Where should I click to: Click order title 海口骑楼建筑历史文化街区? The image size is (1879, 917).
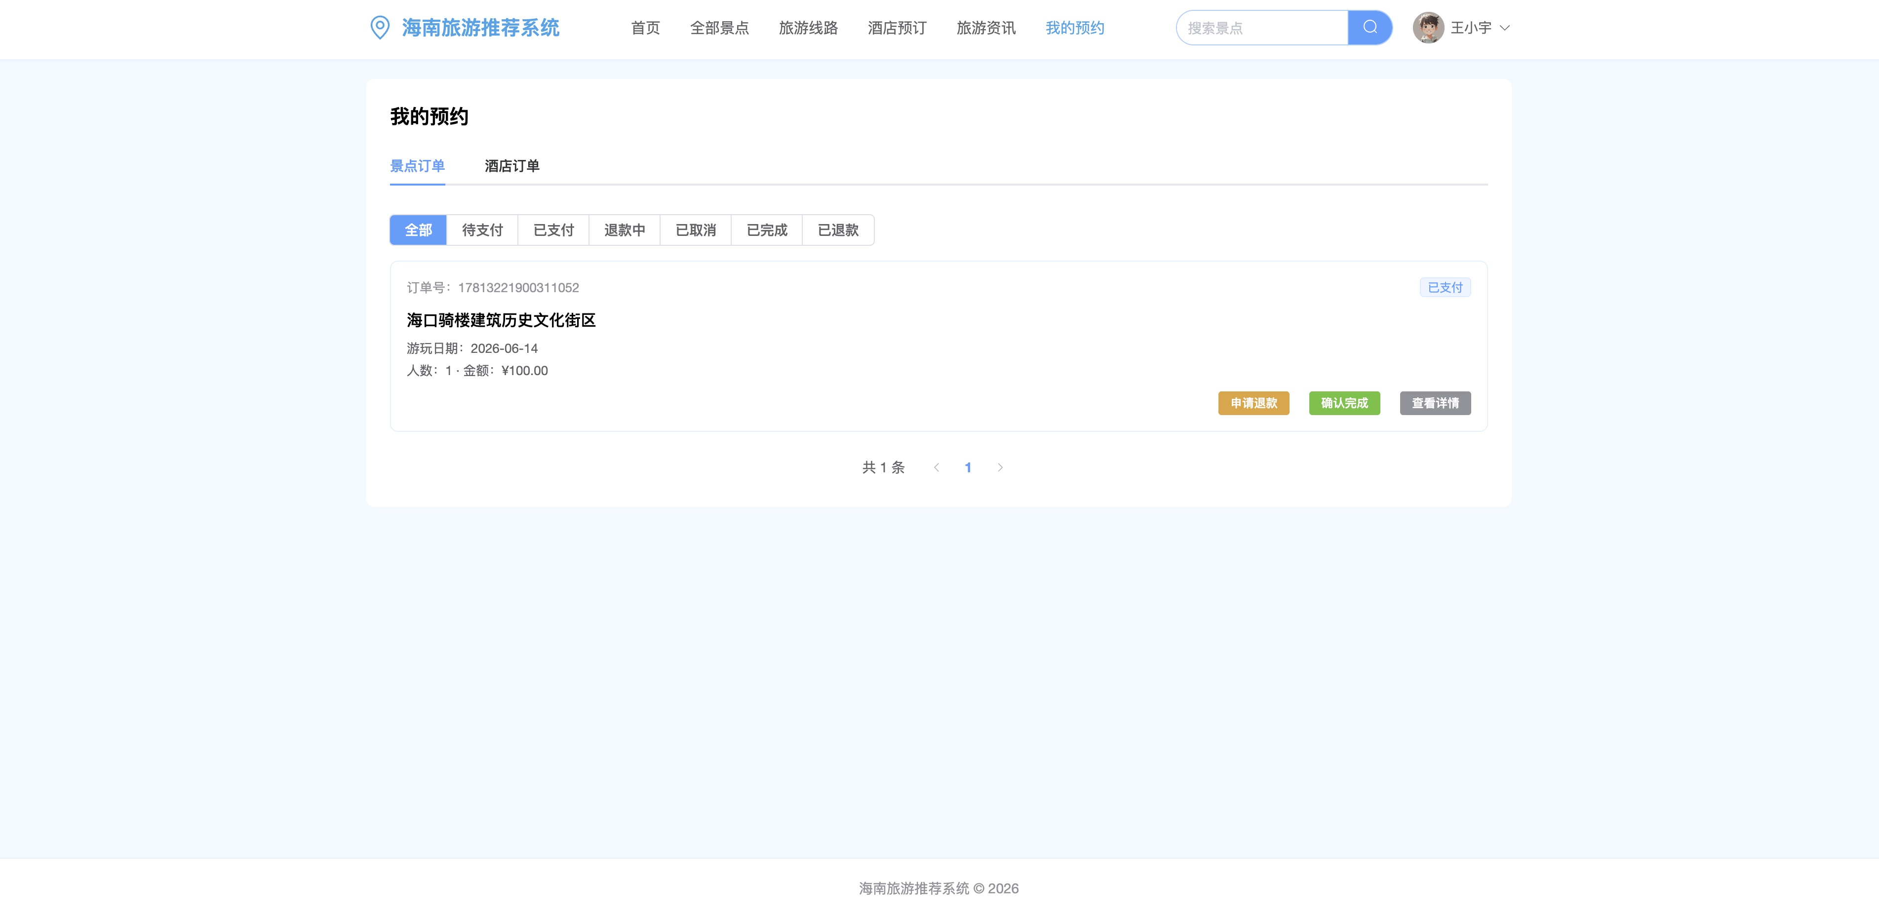click(x=501, y=320)
